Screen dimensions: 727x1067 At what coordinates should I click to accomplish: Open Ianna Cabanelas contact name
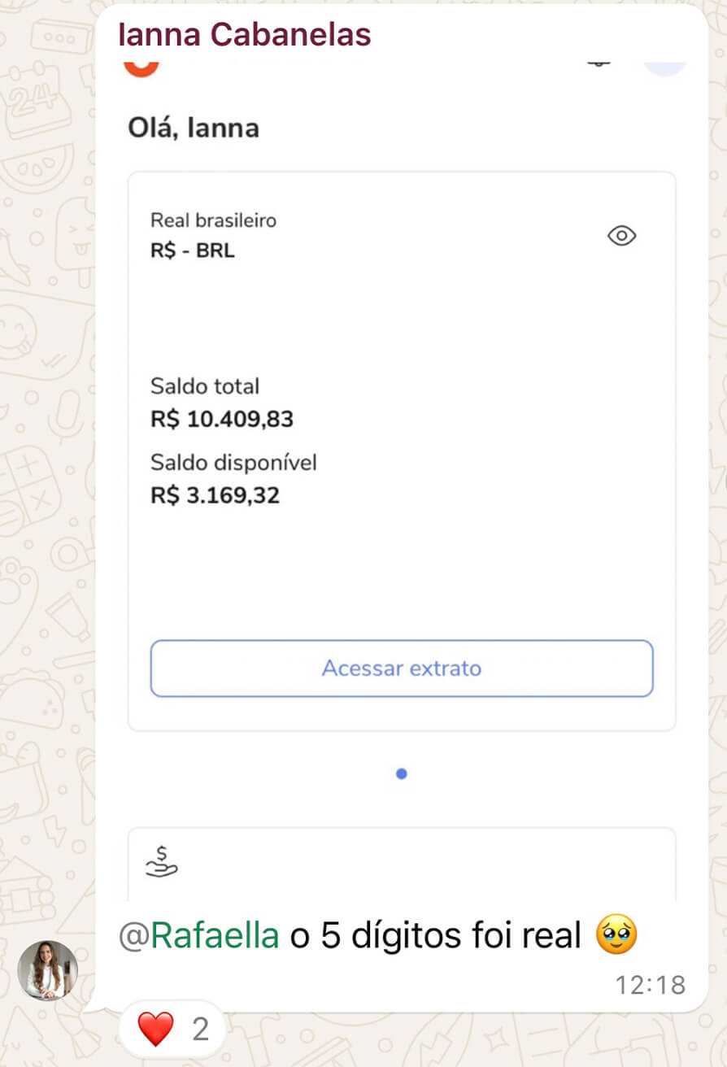pyautogui.click(x=245, y=35)
